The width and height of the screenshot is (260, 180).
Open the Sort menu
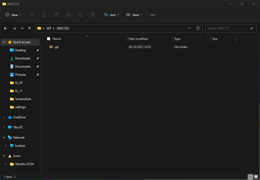112,15
